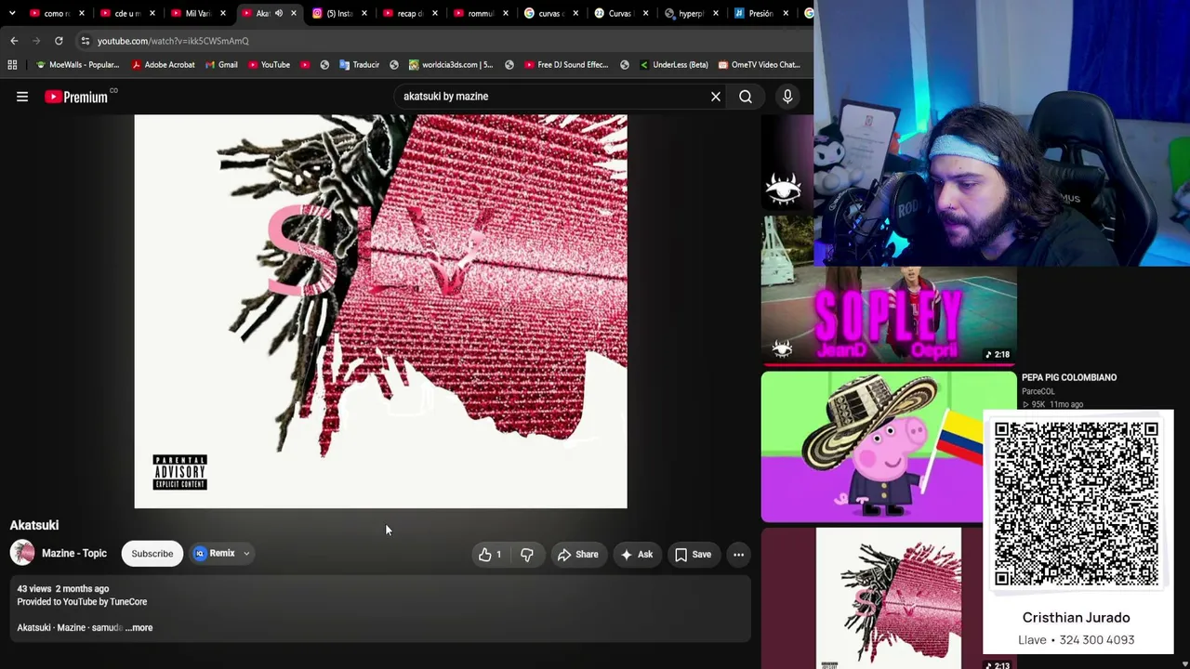This screenshot has height=669, width=1190.
Task: Open the Chrome apps grid in bookmarks bar
Action: (x=12, y=65)
